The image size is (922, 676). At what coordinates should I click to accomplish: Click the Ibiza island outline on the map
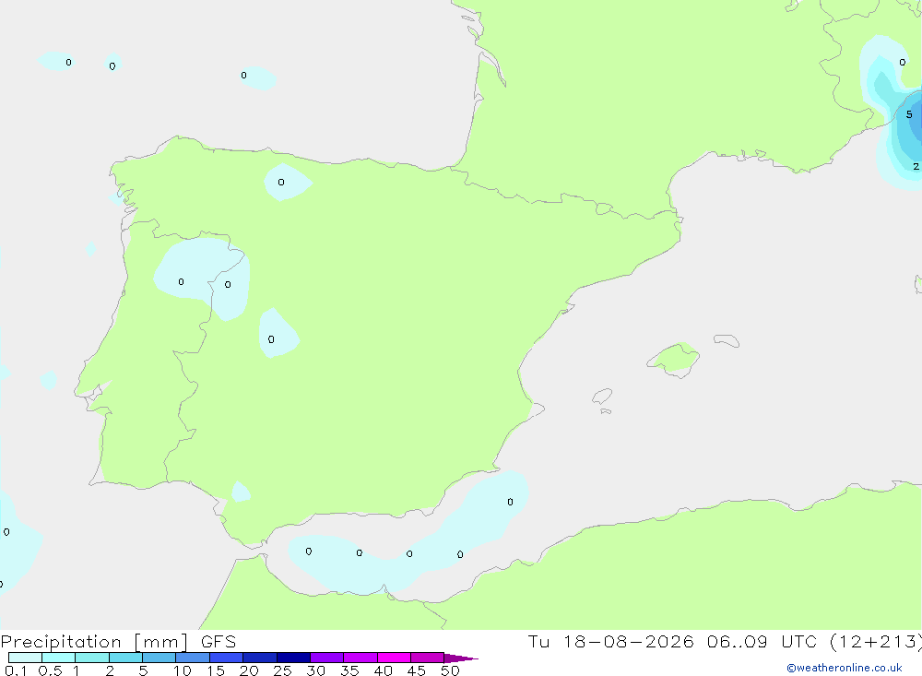click(x=602, y=396)
